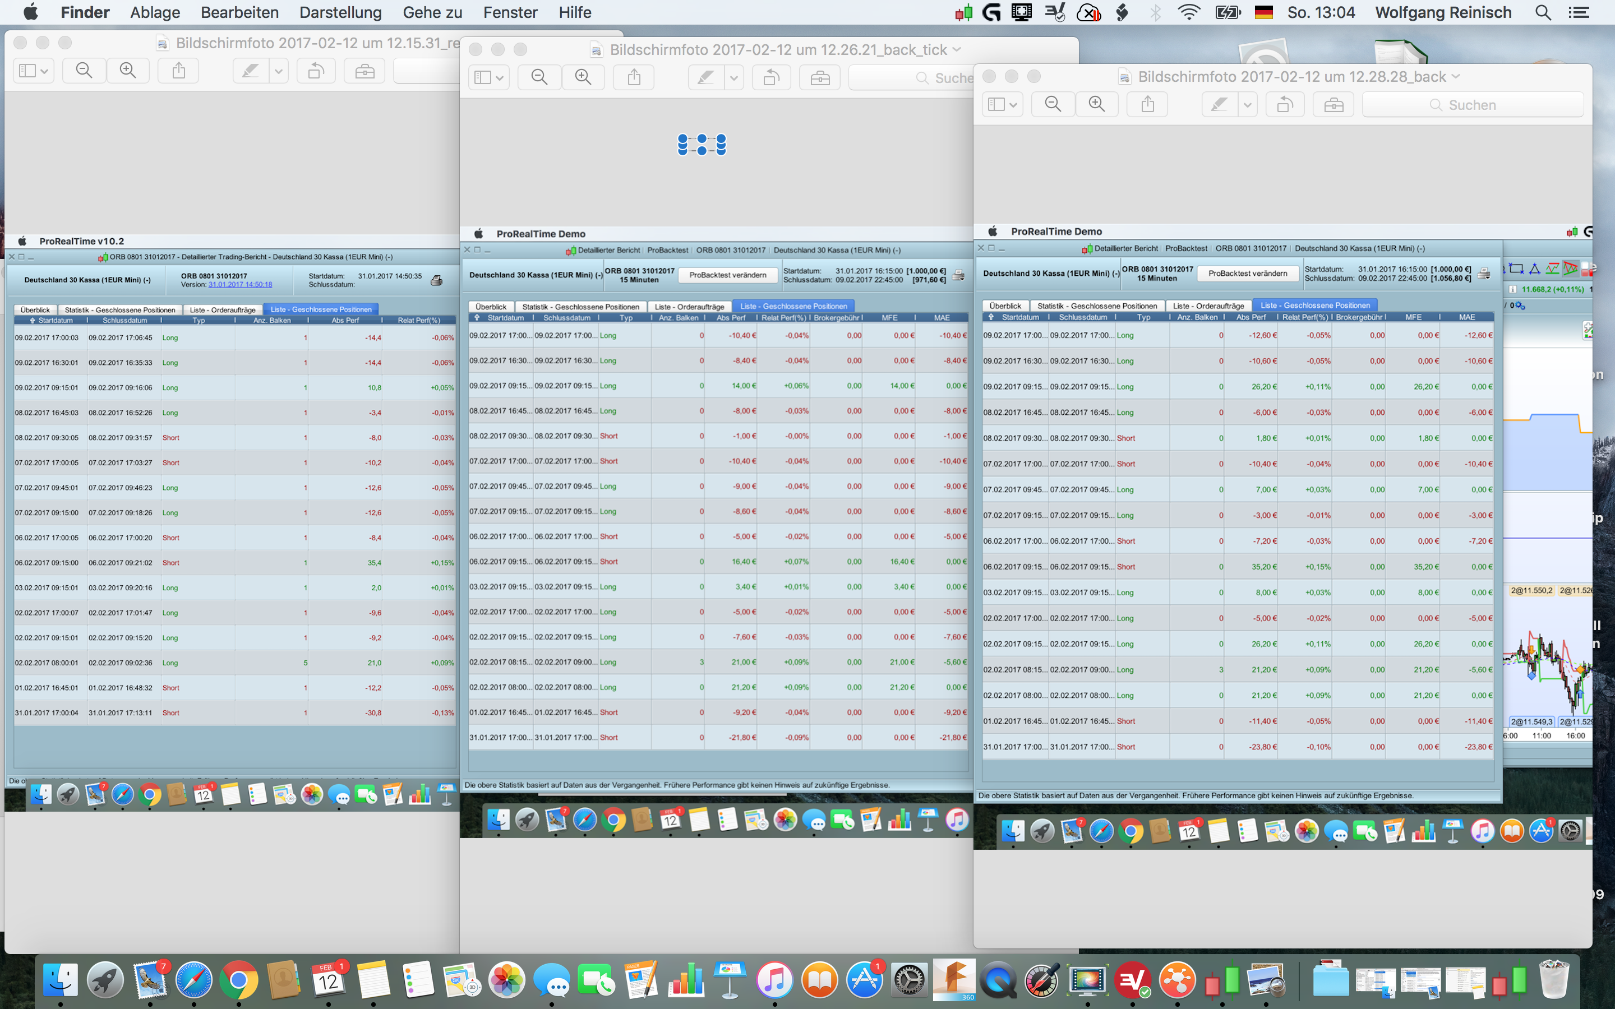The image size is (1615, 1009).
Task: Click Bluetooth status icon in menu bar
Action: pyautogui.click(x=1155, y=13)
